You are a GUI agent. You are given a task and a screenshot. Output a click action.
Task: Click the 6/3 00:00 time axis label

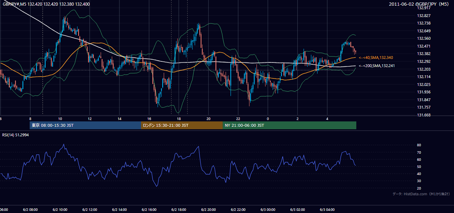(x=267, y=209)
